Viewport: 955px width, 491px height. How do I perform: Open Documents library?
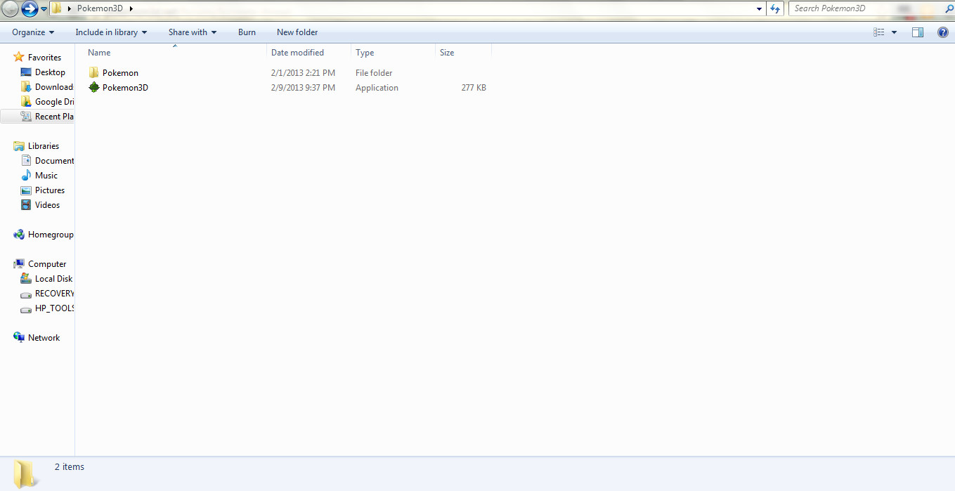[54, 161]
